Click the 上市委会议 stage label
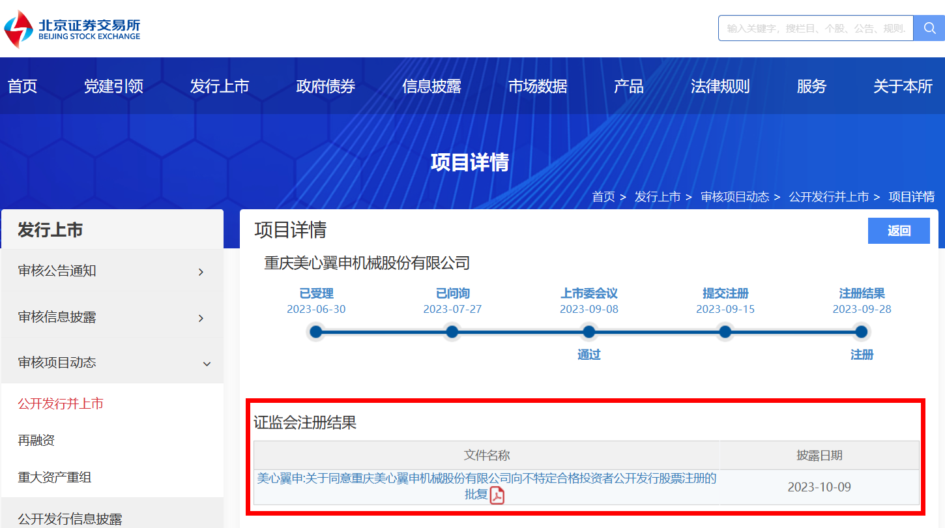945x528 pixels. tap(589, 294)
